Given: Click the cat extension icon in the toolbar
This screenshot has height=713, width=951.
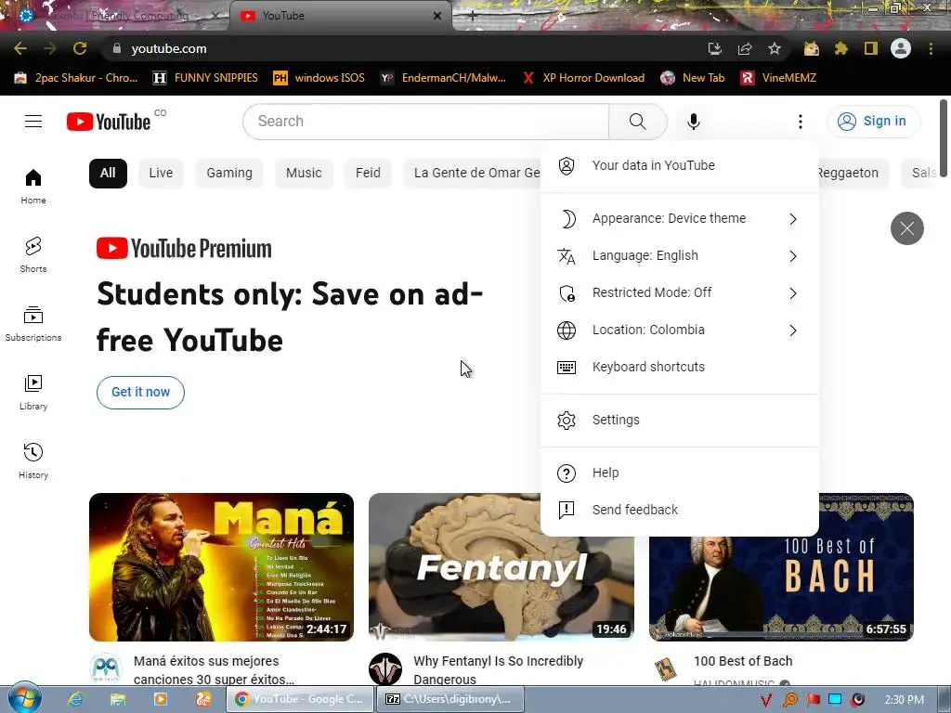Looking at the screenshot, I should (811, 48).
